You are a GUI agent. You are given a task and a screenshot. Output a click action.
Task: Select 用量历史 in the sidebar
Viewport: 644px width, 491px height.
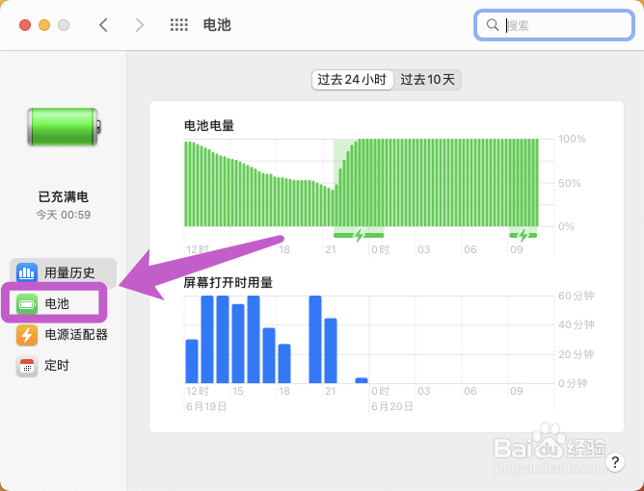63,272
